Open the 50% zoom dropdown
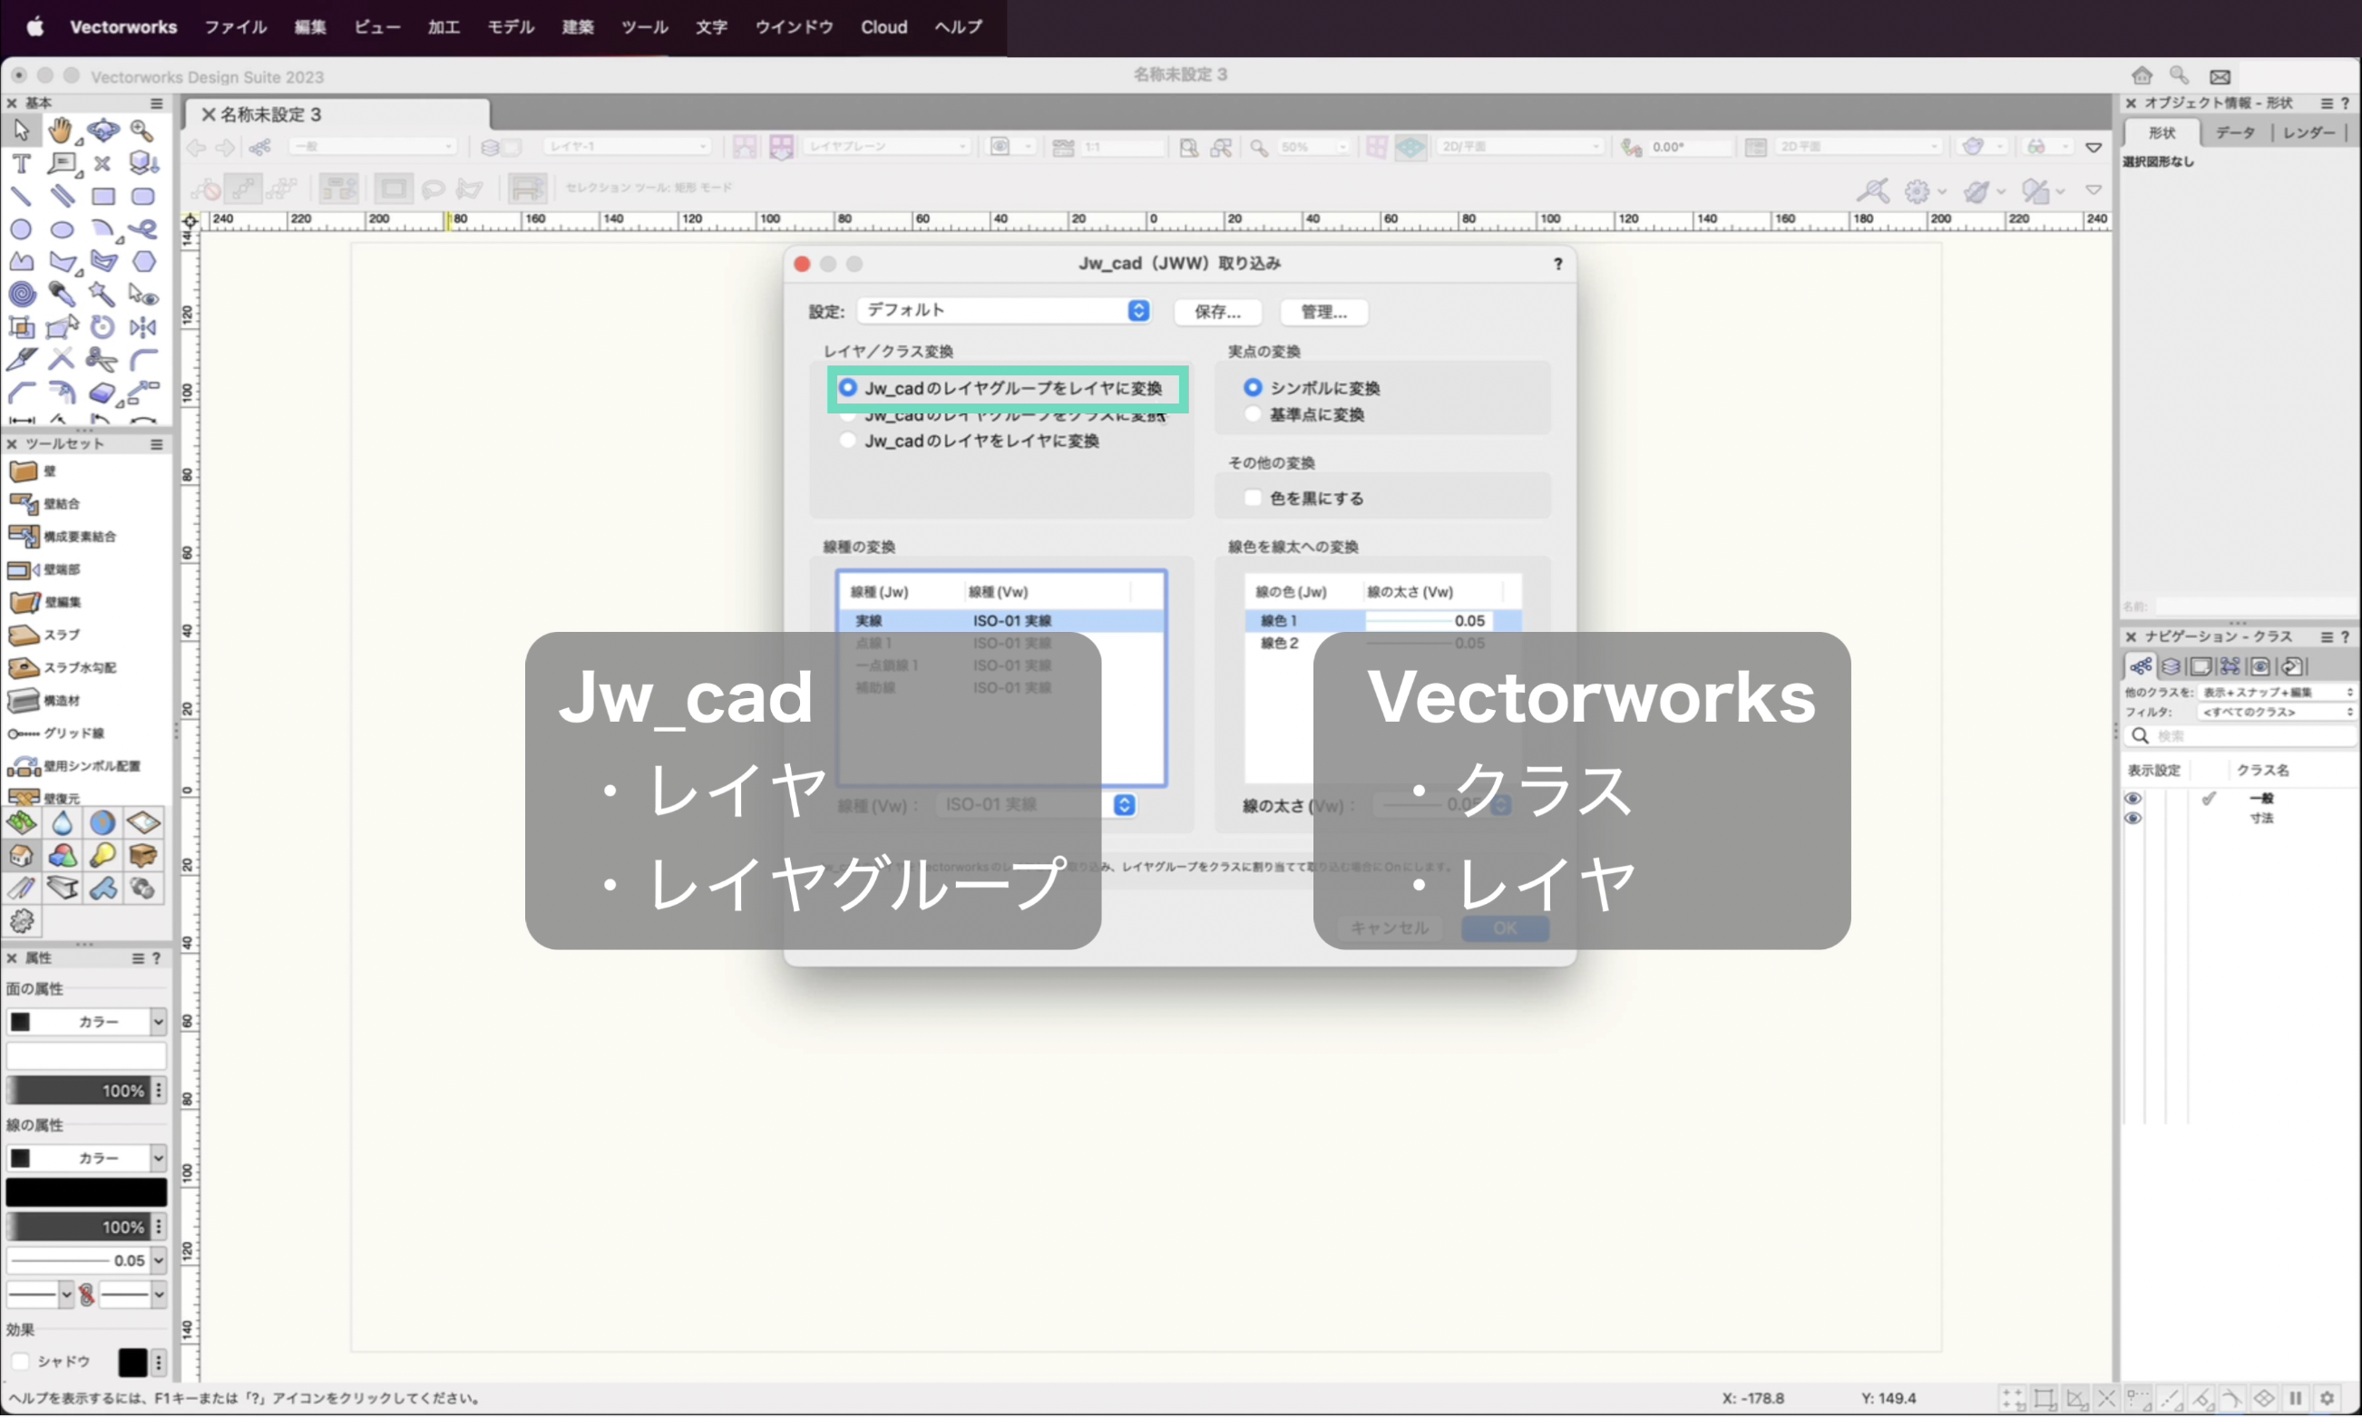2362x1418 pixels. 1313,147
